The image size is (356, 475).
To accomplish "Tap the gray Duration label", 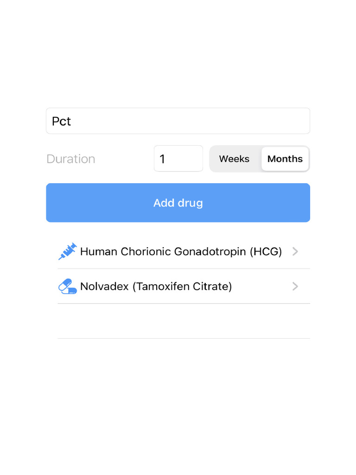I will [x=71, y=159].
